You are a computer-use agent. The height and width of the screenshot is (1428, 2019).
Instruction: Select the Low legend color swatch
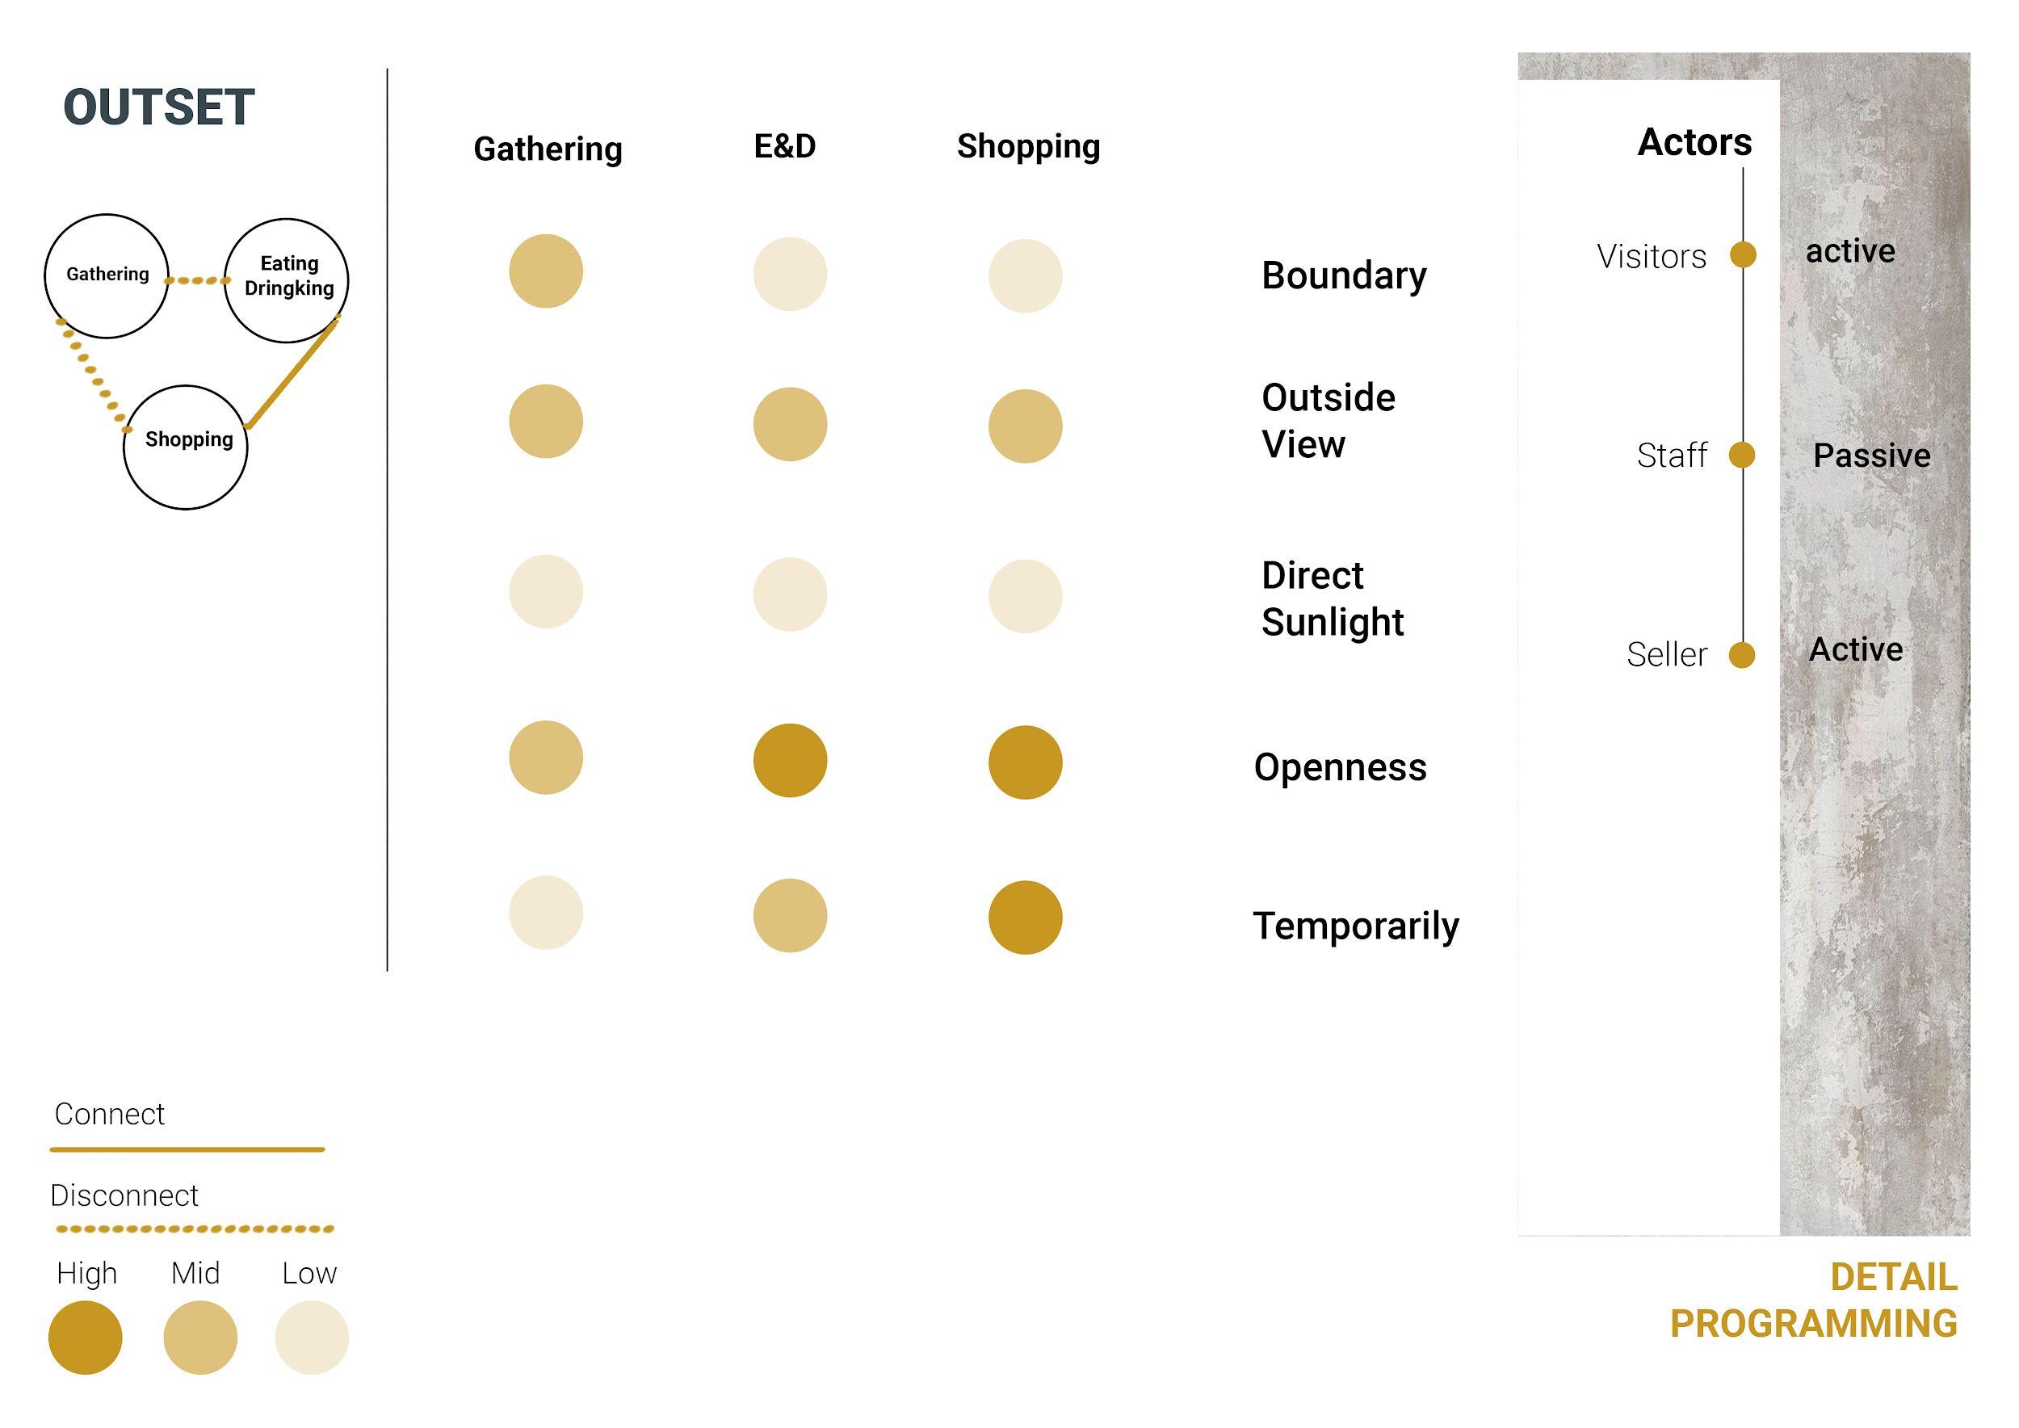coord(313,1338)
